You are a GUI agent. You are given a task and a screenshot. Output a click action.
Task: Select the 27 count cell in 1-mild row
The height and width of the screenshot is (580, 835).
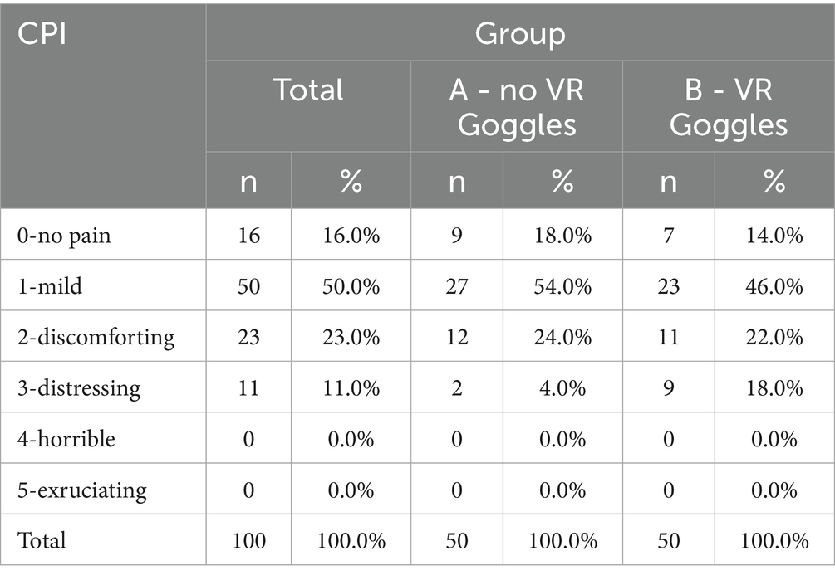point(456,286)
